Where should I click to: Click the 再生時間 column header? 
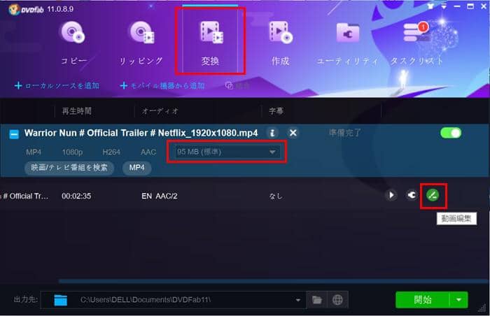click(76, 111)
